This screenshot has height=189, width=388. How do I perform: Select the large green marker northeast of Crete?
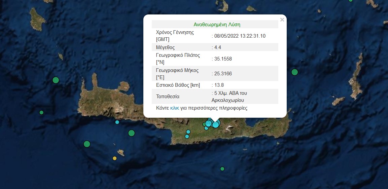[294, 72]
